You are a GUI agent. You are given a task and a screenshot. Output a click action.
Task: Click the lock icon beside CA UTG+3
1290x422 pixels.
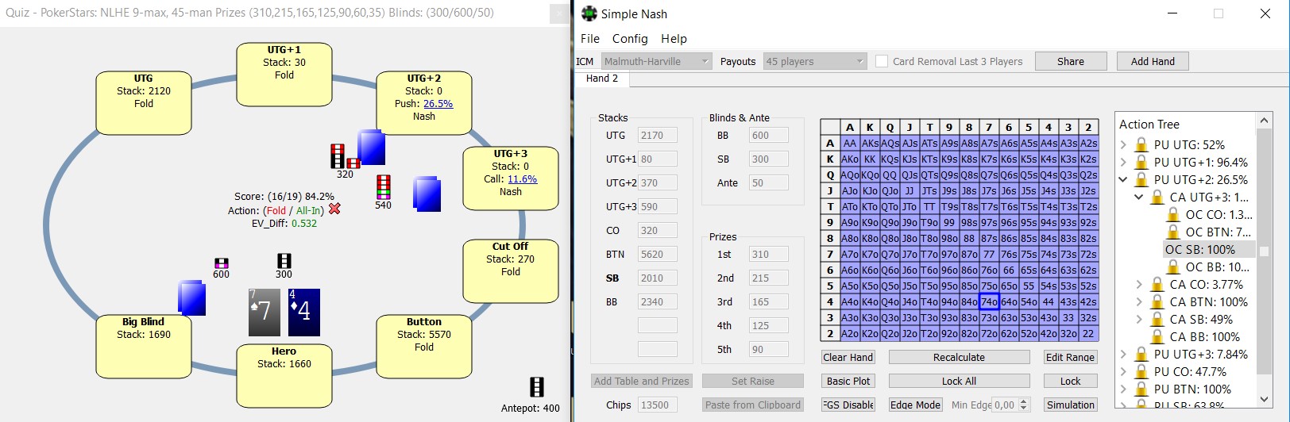[1157, 197]
